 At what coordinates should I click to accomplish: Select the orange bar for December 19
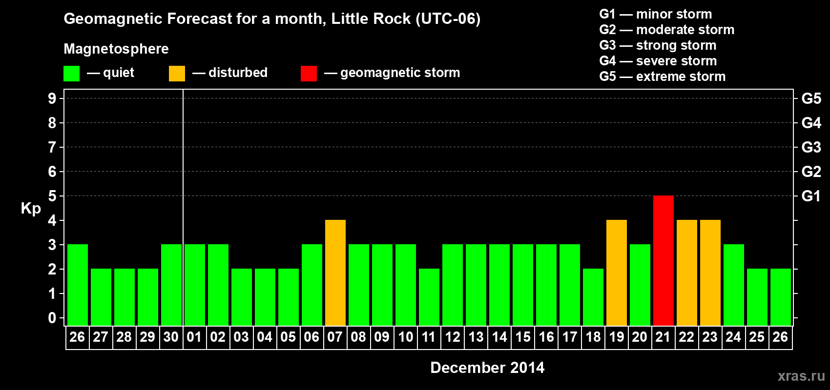click(617, 273)
